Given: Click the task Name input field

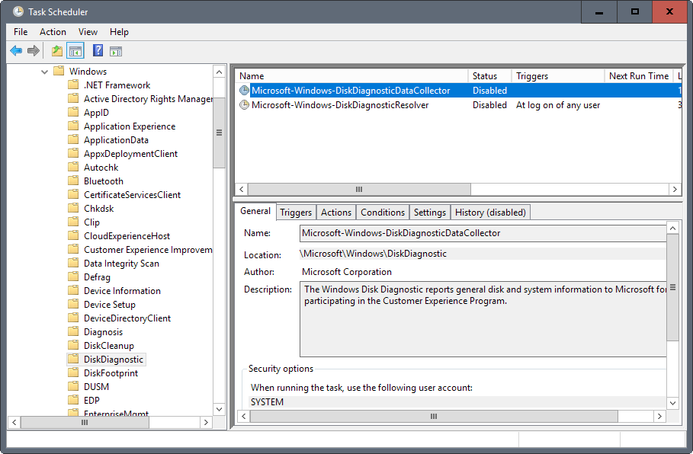Looking at the screenshot, I should tap(483, 233).
